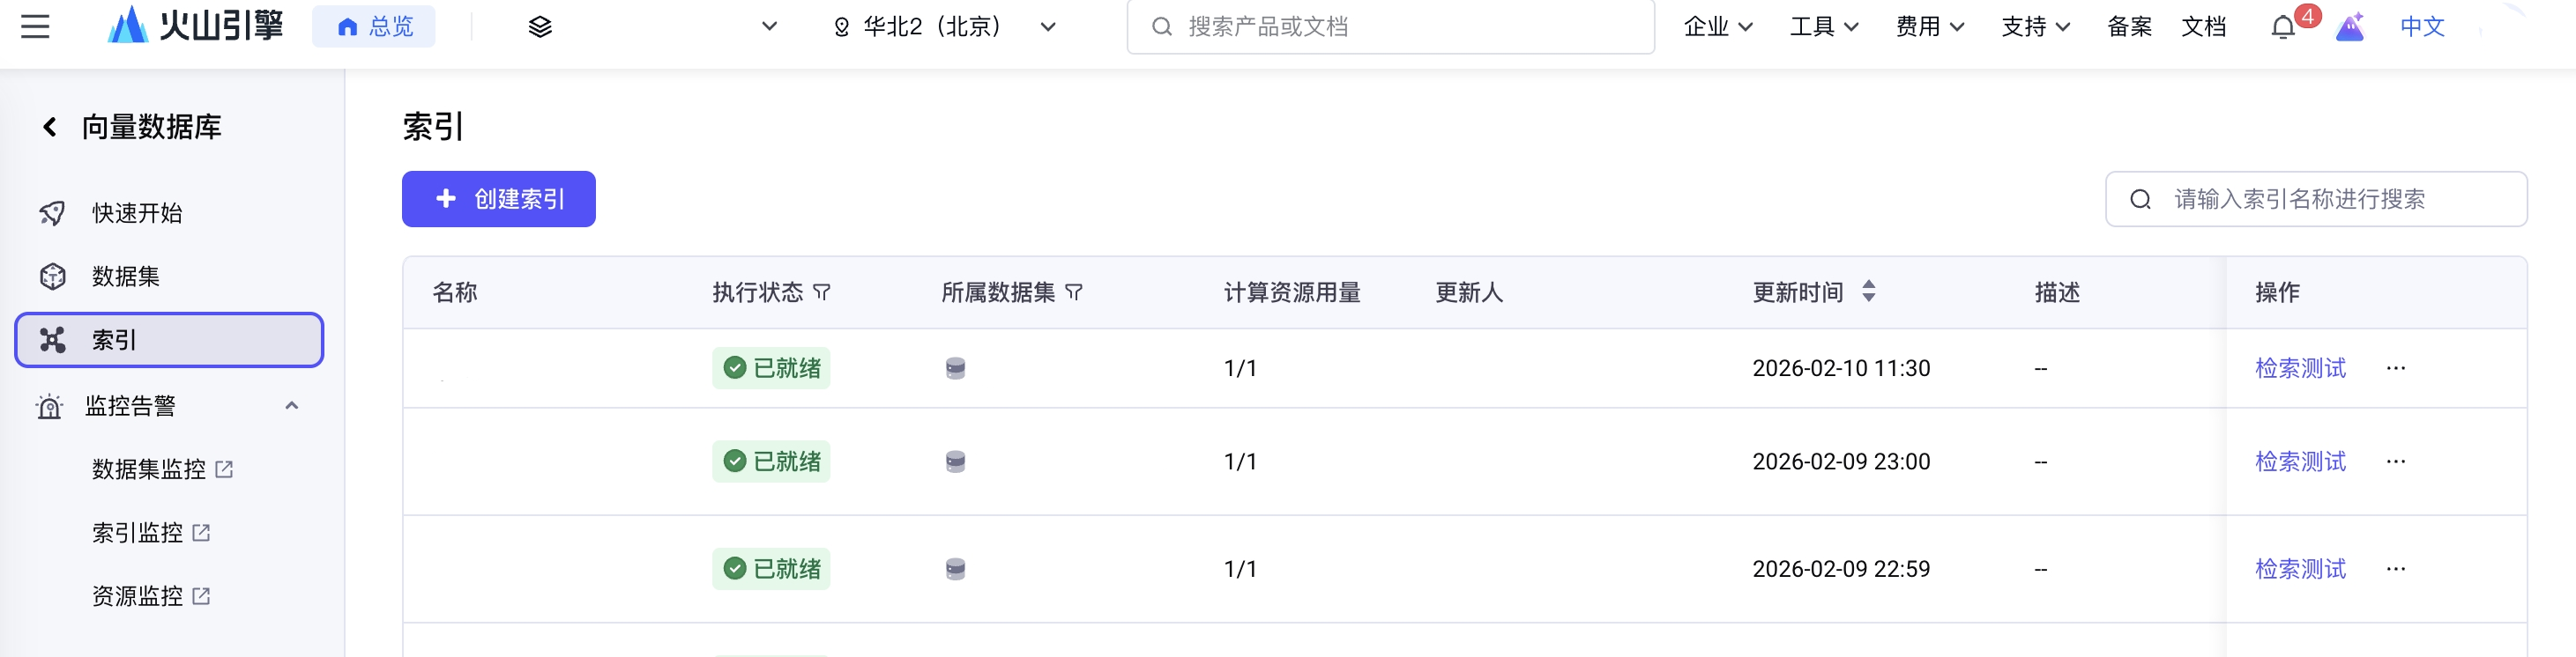Collapse the 监控告警 section
The height and width of the screenshot is (657, 2576).
click(292, 405)
